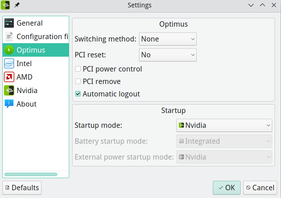Open the PCI reset dropdown
The width and height of the screenshot is (281, 198).
click(x=168, y=55)
